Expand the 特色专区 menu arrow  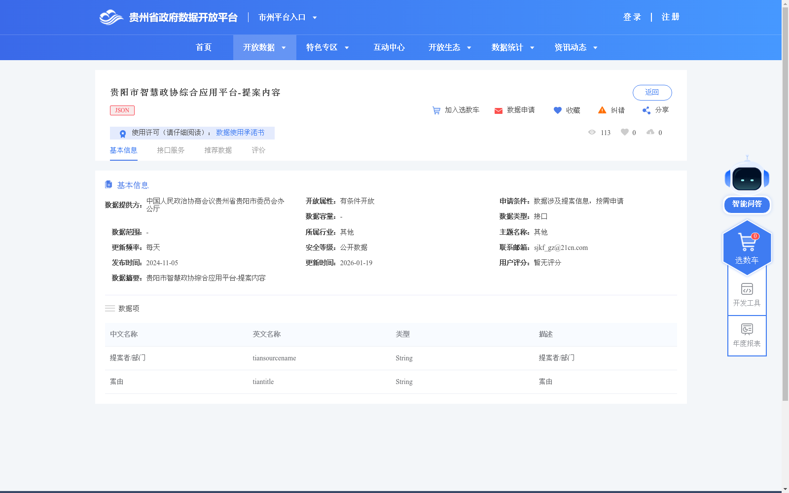click(347, 48)
